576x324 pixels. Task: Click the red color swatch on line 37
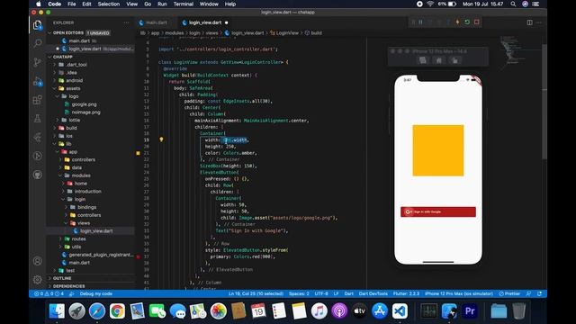click(138, 256)
